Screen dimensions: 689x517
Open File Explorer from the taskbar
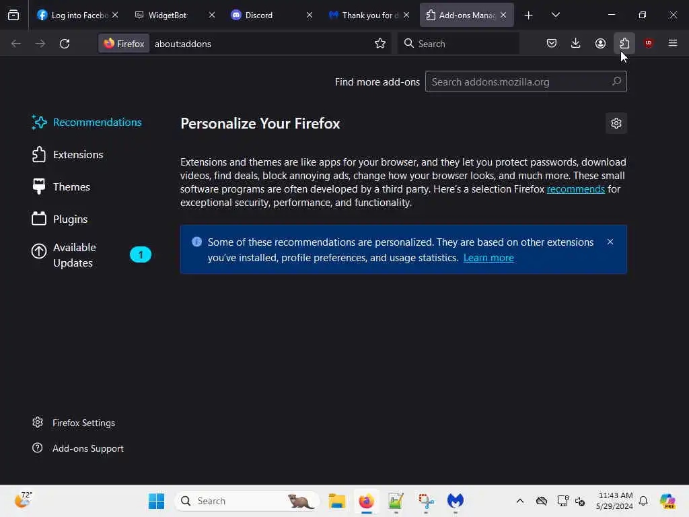pyautogui.click(x=337, y=501)
